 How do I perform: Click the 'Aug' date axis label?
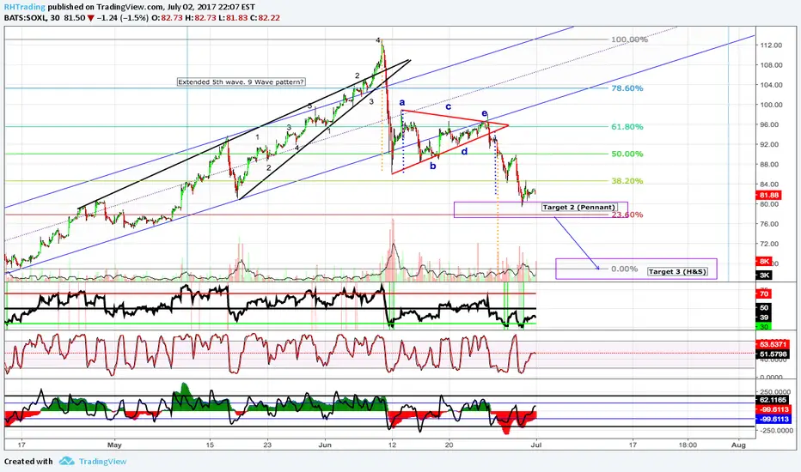pyautogui.click(x=738, y=445)
